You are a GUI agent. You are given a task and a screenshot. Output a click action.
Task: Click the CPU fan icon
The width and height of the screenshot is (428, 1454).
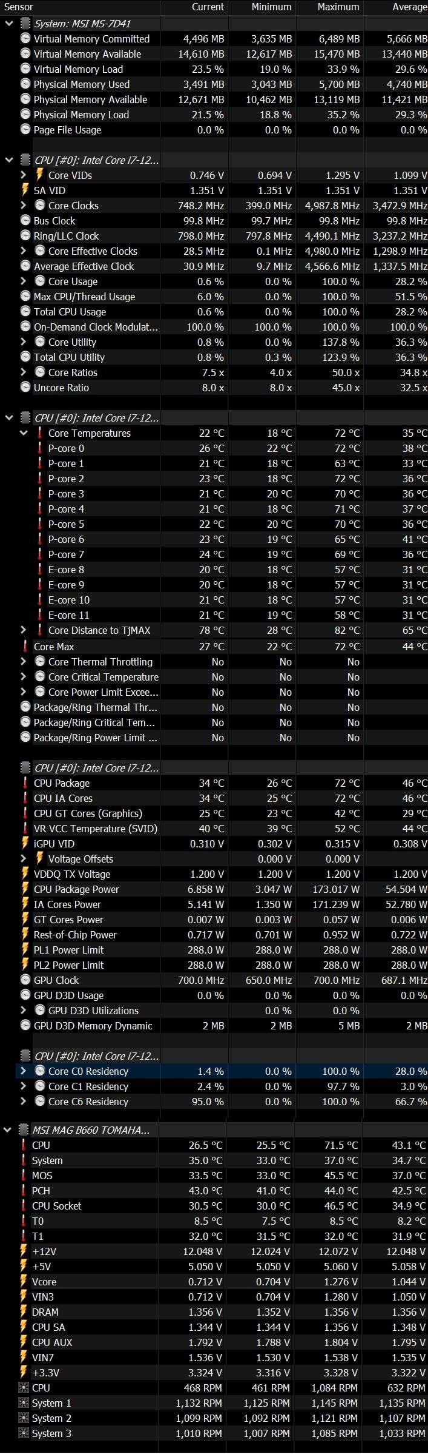pos(24,1388)
